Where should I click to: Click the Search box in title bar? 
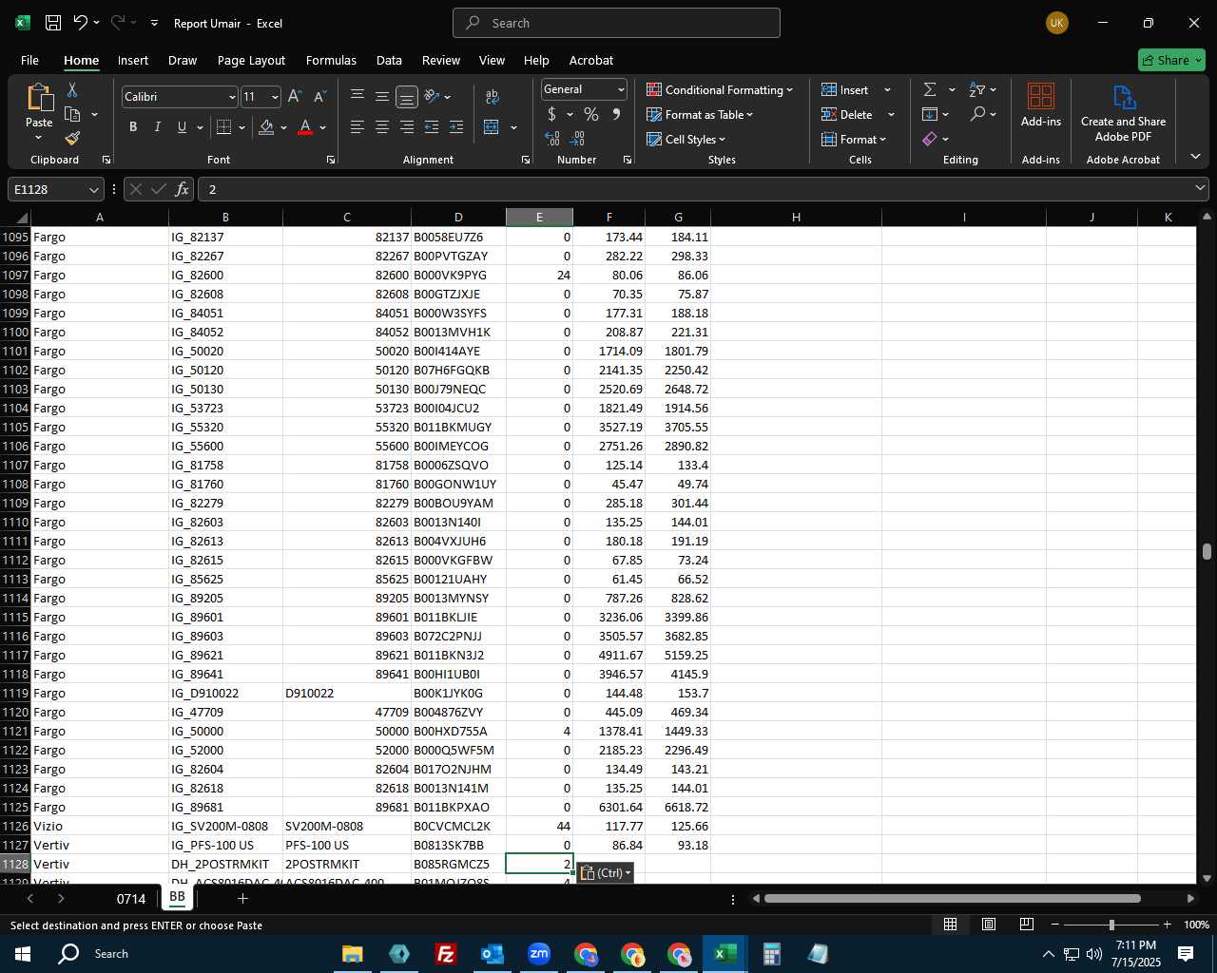[x=616, y=23]
